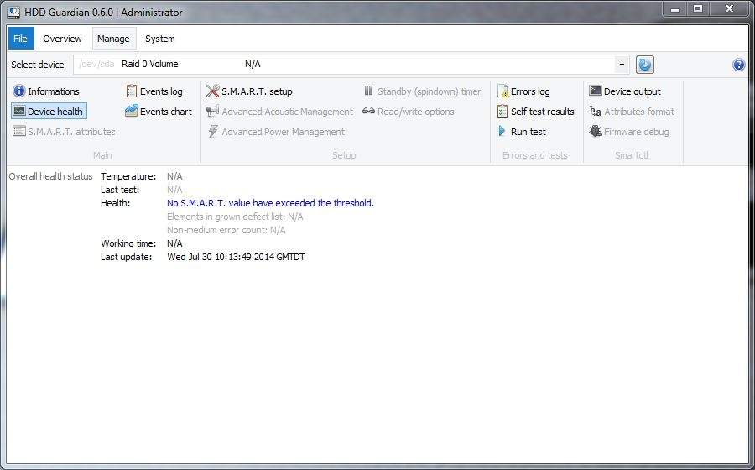Viewport: 755px width, 470px height.
Task: Open Device output terminal icon
Action: (596, 91)
